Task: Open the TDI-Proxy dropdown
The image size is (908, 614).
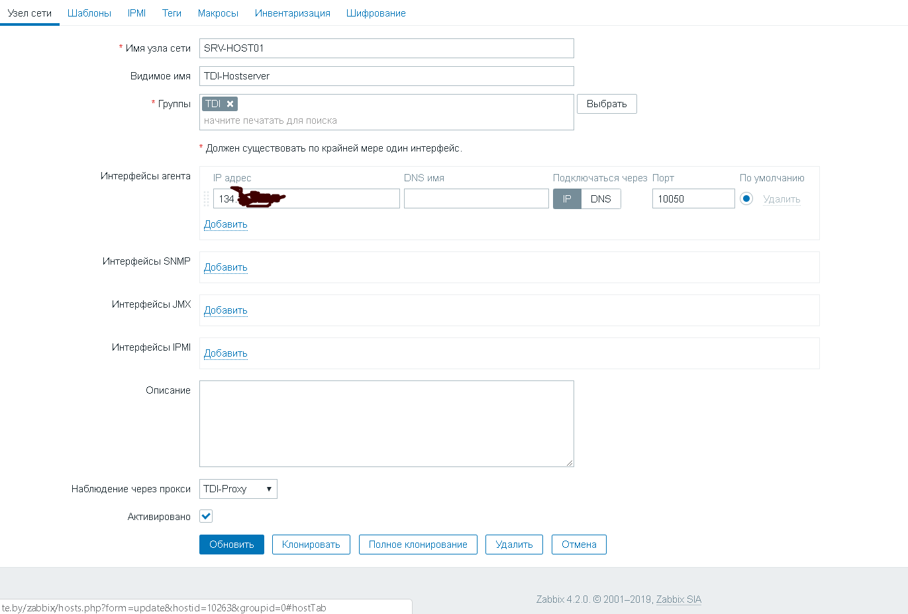Action: [x=238, y=489]
